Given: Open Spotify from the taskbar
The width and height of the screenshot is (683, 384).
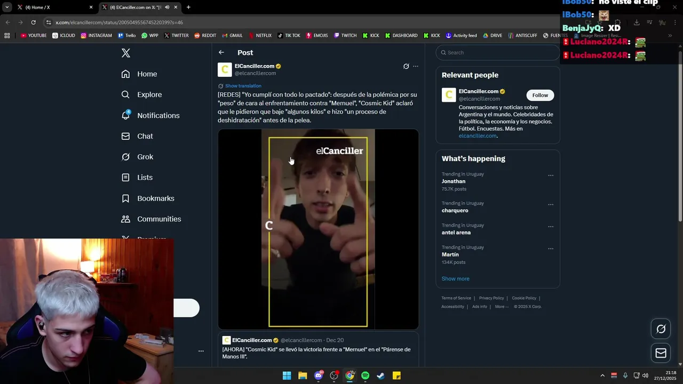Looking at the screenshot, I should [365, 375].
